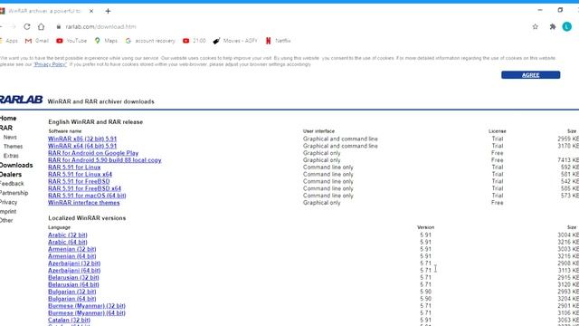
Task: Open the Netflix bookmark
Action: pos(278,41)
